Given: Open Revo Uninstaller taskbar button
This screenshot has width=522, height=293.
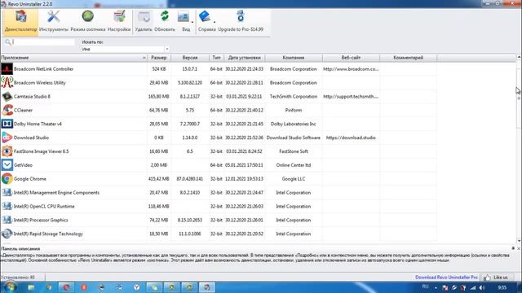Looking at the screenshot, I should 207,287.
